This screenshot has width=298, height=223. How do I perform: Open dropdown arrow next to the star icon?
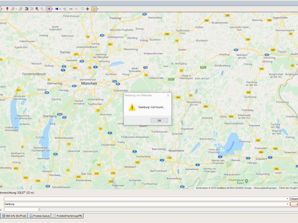[x=98, y=9]
